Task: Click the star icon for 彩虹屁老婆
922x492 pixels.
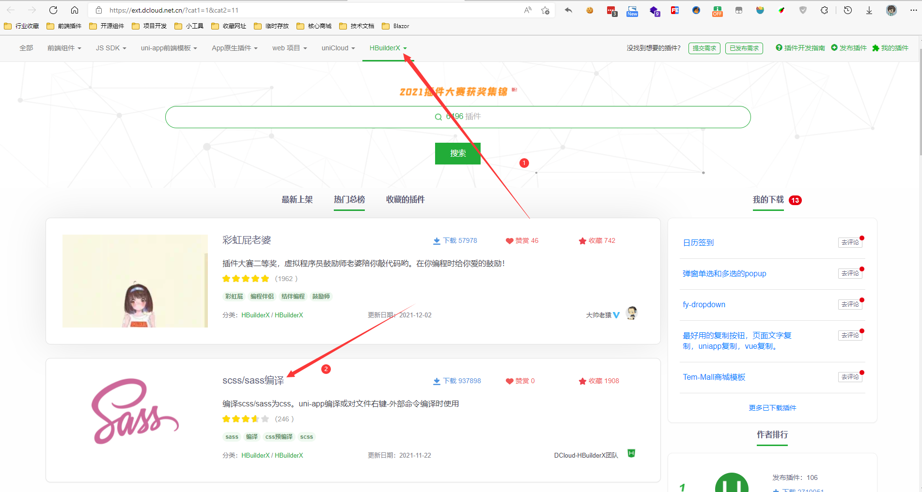Action: [x=582, y=241]
